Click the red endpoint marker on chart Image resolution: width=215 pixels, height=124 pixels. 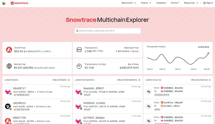pyautogui.click(x=208, y=53)
